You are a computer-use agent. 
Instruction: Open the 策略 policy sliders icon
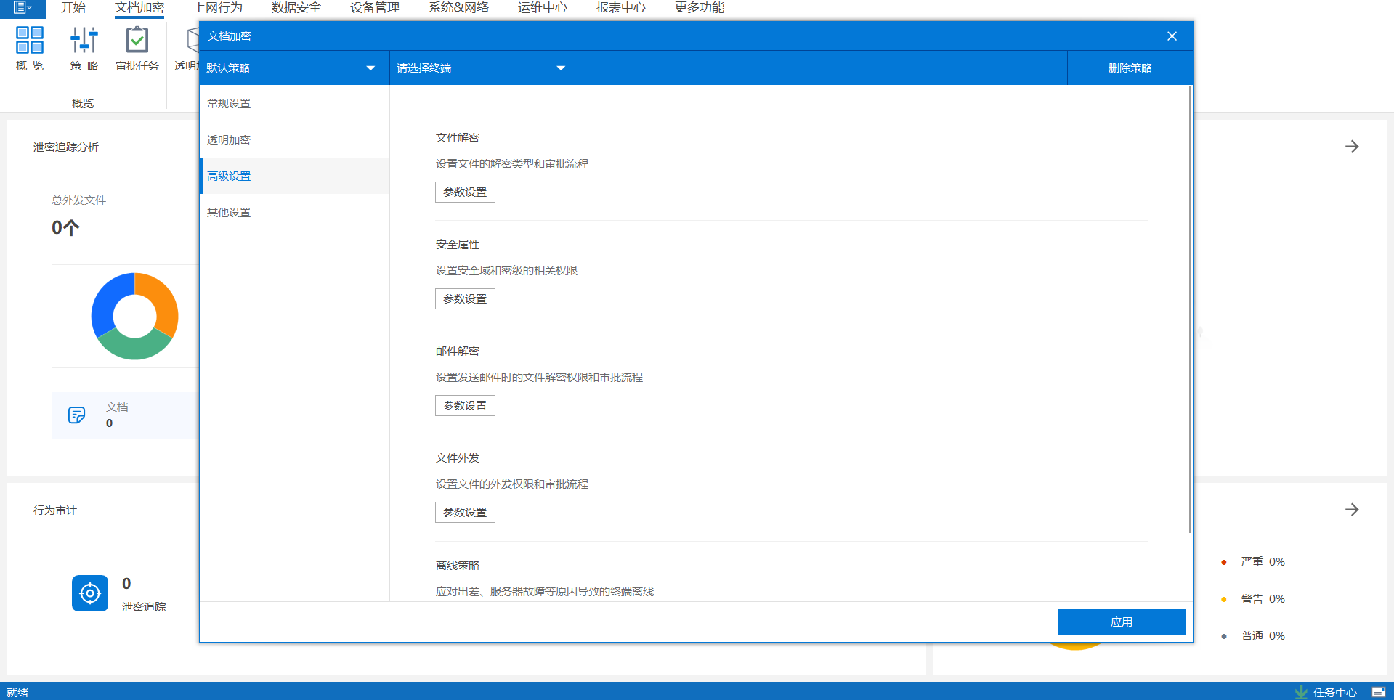pyautogui.click(x=84, y=41)
